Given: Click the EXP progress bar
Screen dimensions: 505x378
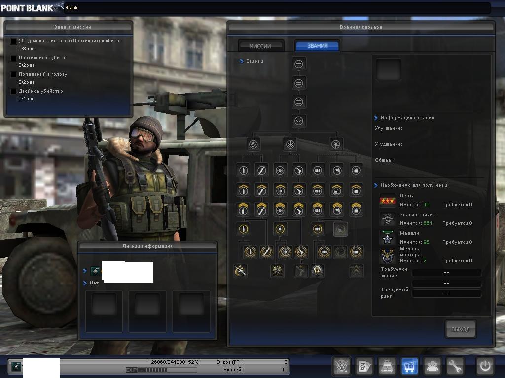Looking at the screenshot, I should pos(161,370).
